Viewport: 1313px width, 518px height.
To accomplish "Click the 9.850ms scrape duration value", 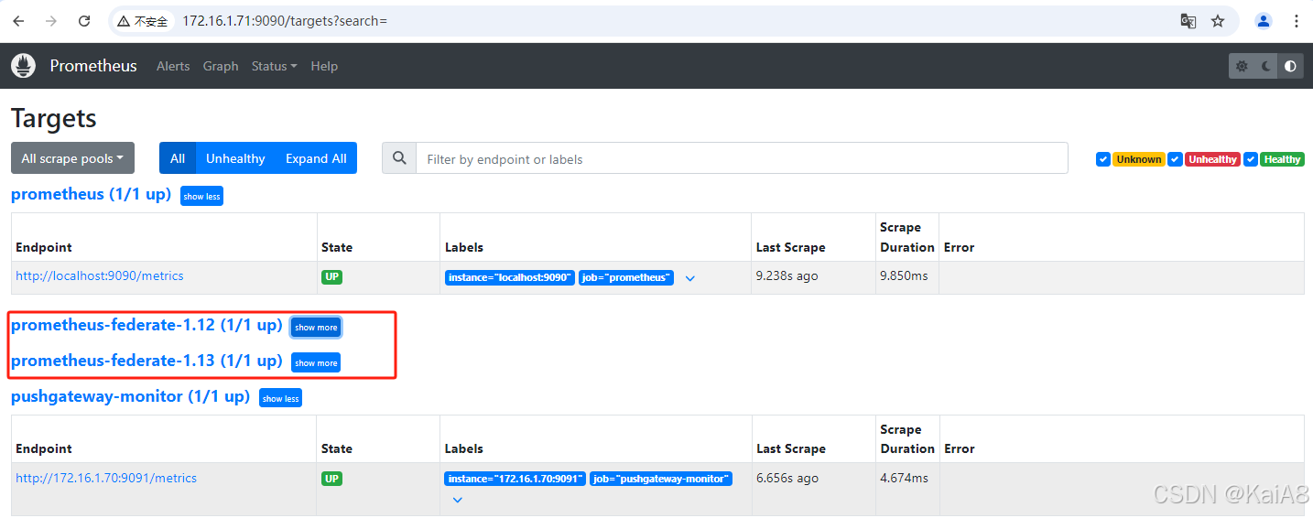I will (x=904, y=275).
